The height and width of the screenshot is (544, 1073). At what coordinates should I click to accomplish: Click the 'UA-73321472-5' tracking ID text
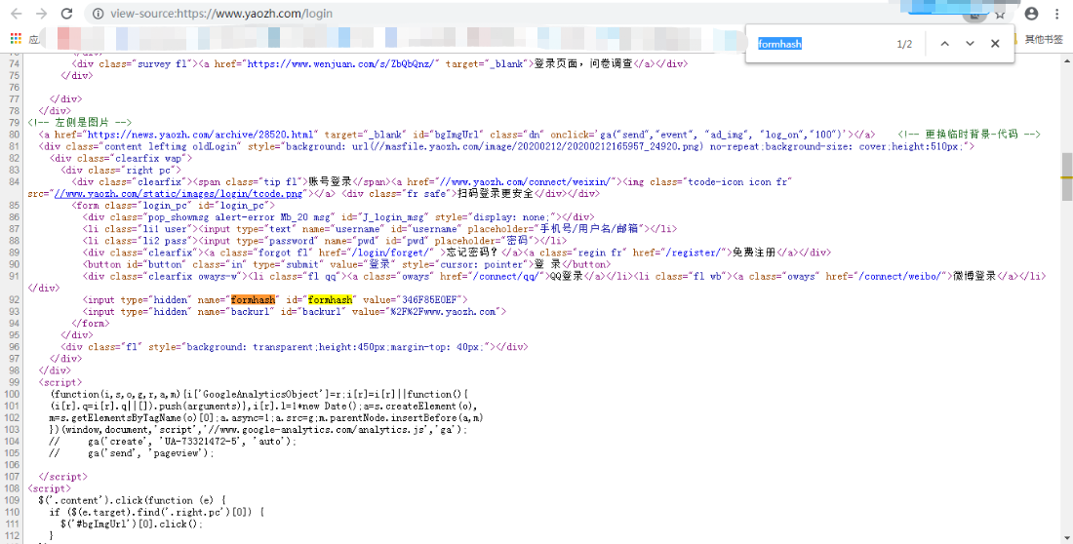pos(201,442)
